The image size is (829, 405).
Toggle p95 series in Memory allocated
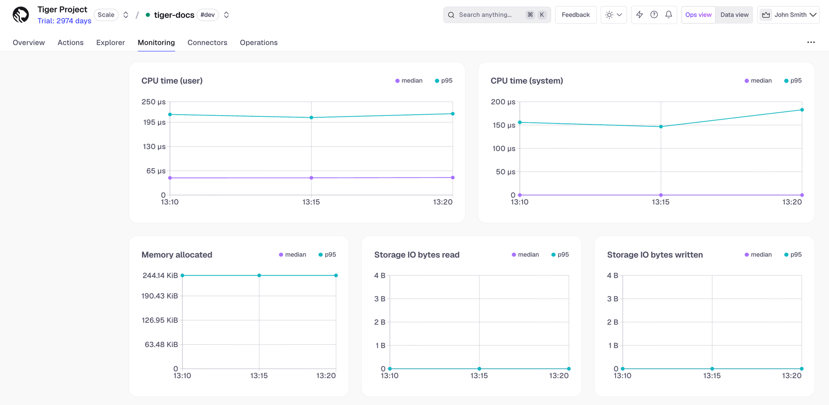click(x=327, y=255)
